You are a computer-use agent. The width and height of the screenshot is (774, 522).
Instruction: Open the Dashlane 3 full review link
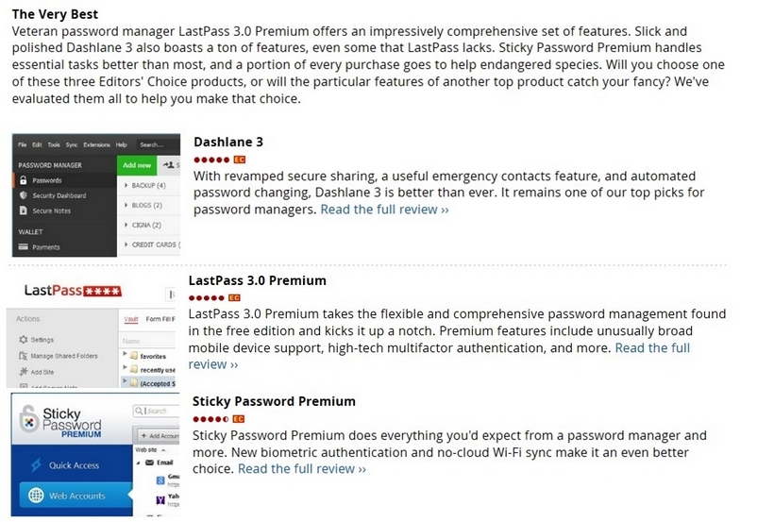(x=384, y=210)
